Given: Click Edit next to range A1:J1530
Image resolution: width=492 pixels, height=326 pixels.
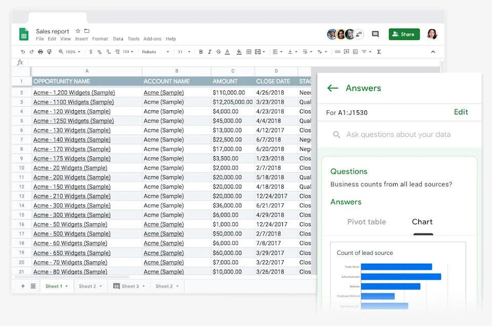Looking at the screenshot, I should click(461, 112).
